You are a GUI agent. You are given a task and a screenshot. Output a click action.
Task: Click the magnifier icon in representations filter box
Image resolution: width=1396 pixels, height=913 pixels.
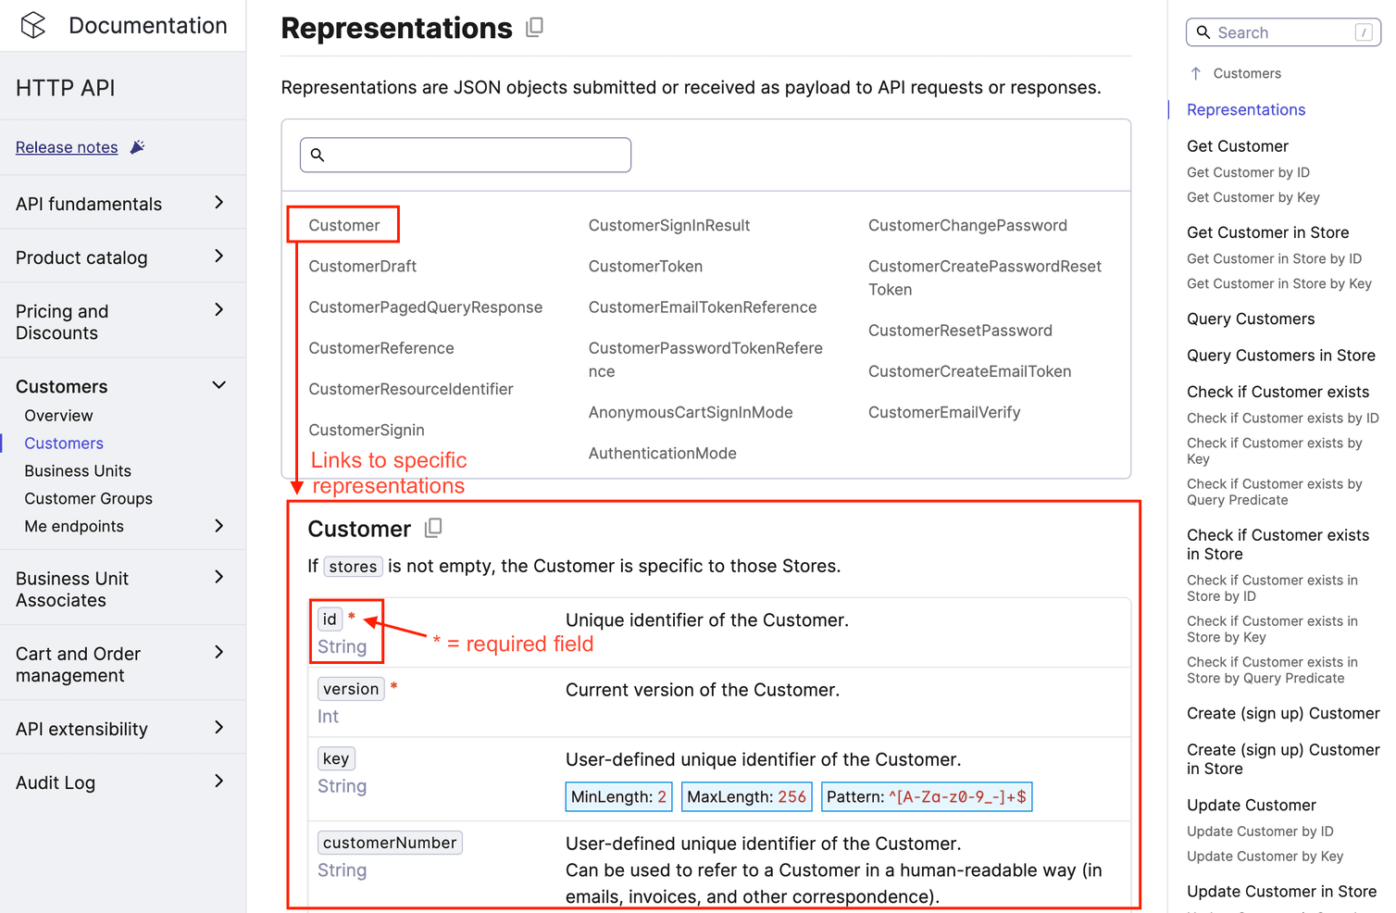click(x=318, y=155)
